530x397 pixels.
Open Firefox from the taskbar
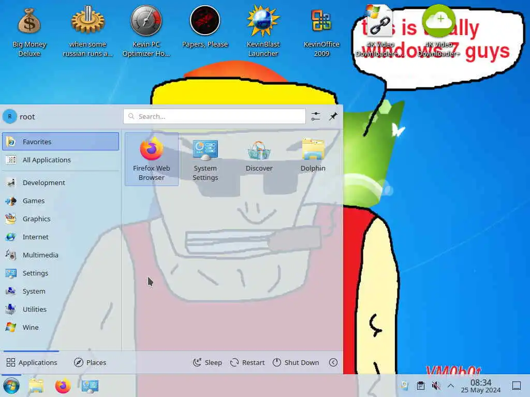coord(63,386)
